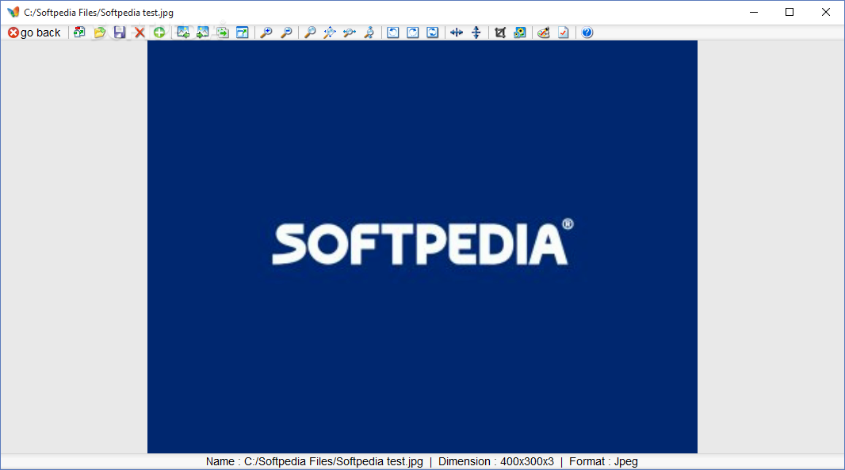Click the magnifier with four arrows icon
The height and width of the screenshot is (470, 845).
pyautogui.click(x=330, y=32)
